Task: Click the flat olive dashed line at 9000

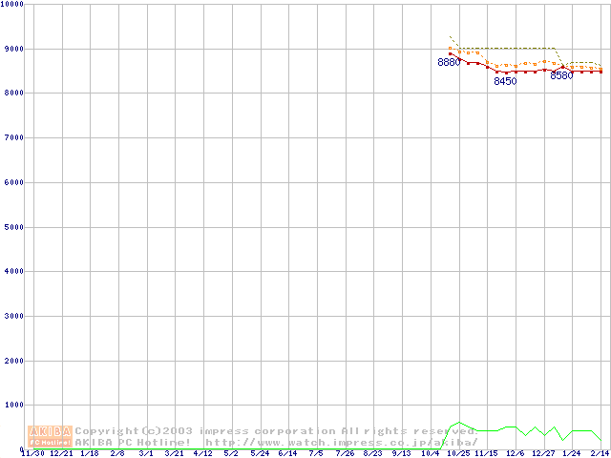Action: point(506,48)
